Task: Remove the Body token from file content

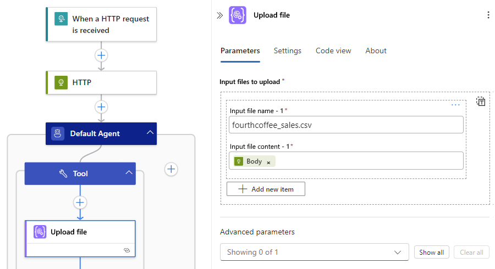Action: tap(268, 162)
